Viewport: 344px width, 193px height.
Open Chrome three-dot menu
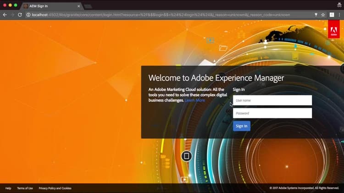point(339,15)
